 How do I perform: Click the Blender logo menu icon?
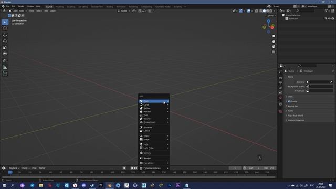click(3, 6)
